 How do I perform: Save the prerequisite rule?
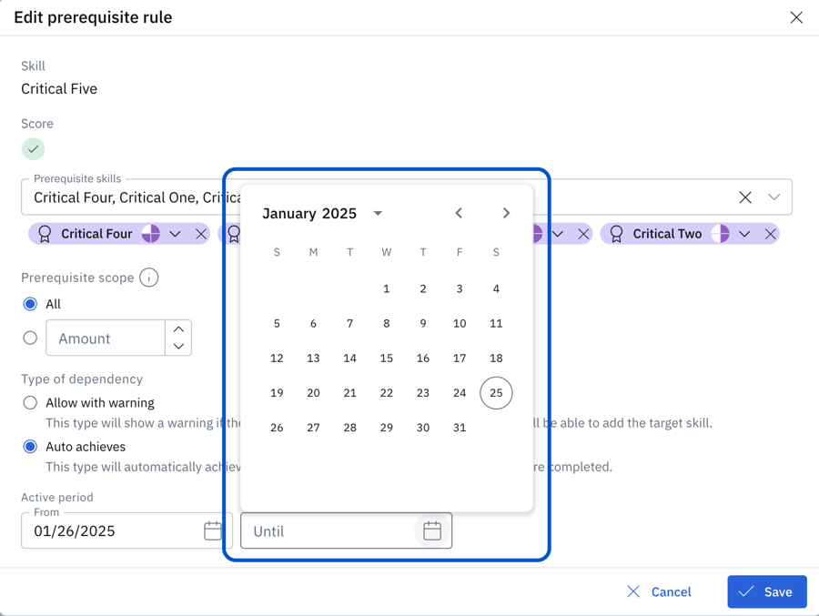coord(767,592)
